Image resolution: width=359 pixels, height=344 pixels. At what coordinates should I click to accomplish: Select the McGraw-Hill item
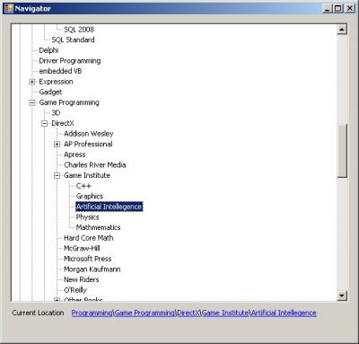tap(82, 249)
